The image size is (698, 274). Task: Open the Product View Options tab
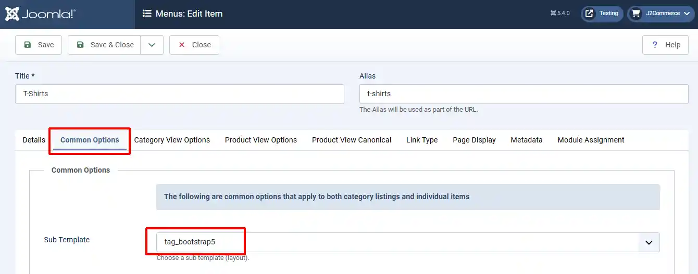[261, 140]
